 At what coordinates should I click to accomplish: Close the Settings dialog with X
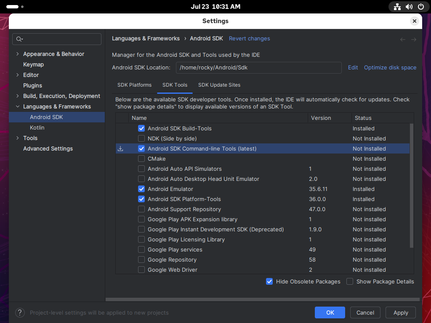[x=415, y=21]
